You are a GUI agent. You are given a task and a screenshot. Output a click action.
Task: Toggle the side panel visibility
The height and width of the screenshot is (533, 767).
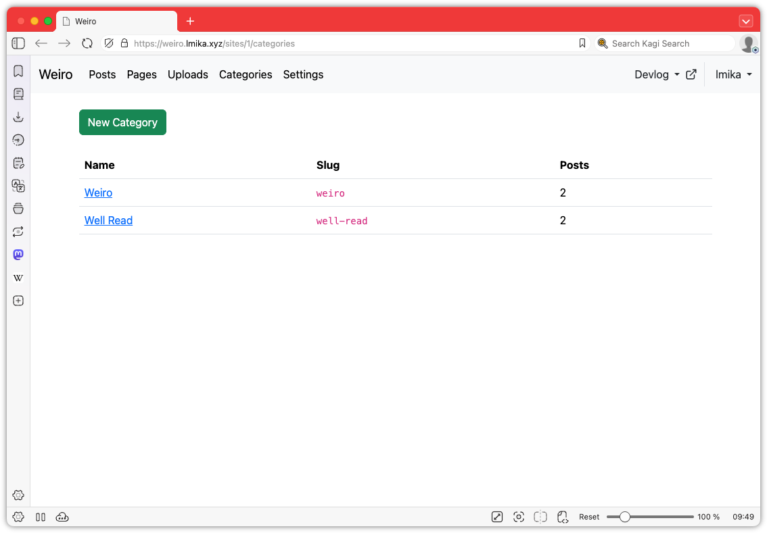click(x=18, y=43)
